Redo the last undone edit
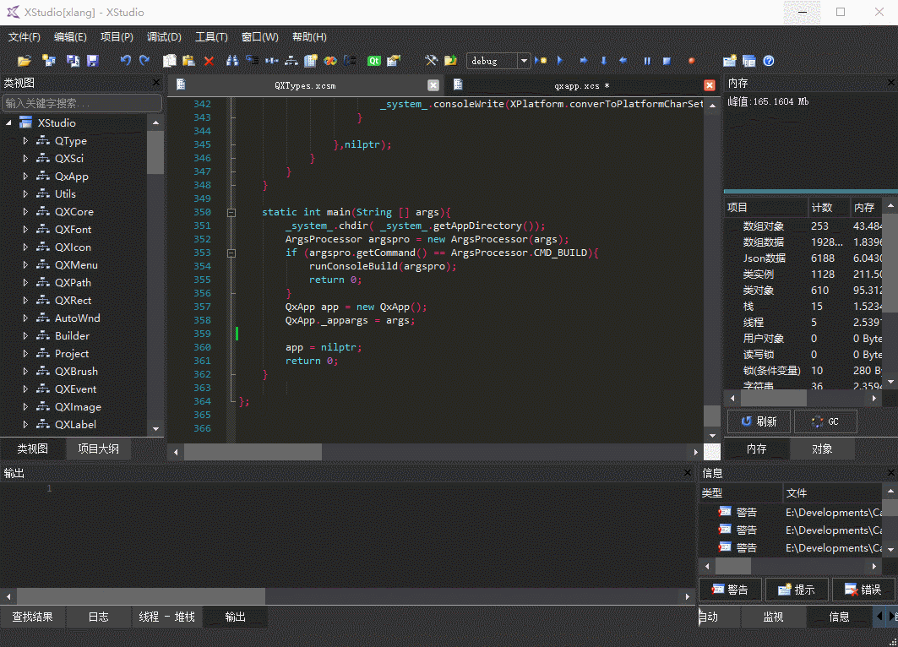The width and height of the screenshot is (898, 647). [x=144, y=61]
